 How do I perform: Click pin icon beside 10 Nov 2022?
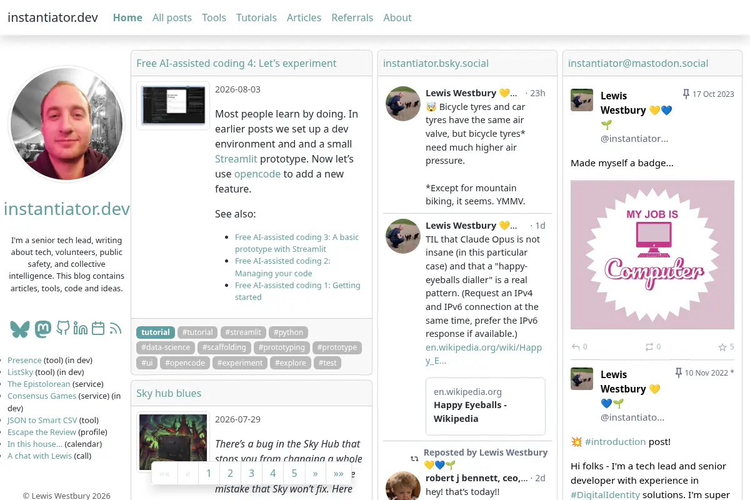(678, 373)
